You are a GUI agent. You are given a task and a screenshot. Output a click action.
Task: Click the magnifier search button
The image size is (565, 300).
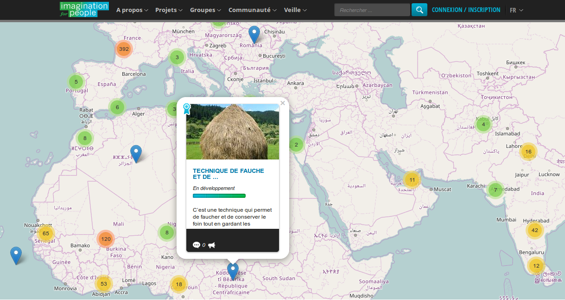(x=419, y=10)
